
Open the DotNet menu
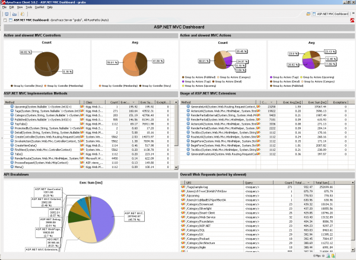pyautogui.click(x=40, y=7)
